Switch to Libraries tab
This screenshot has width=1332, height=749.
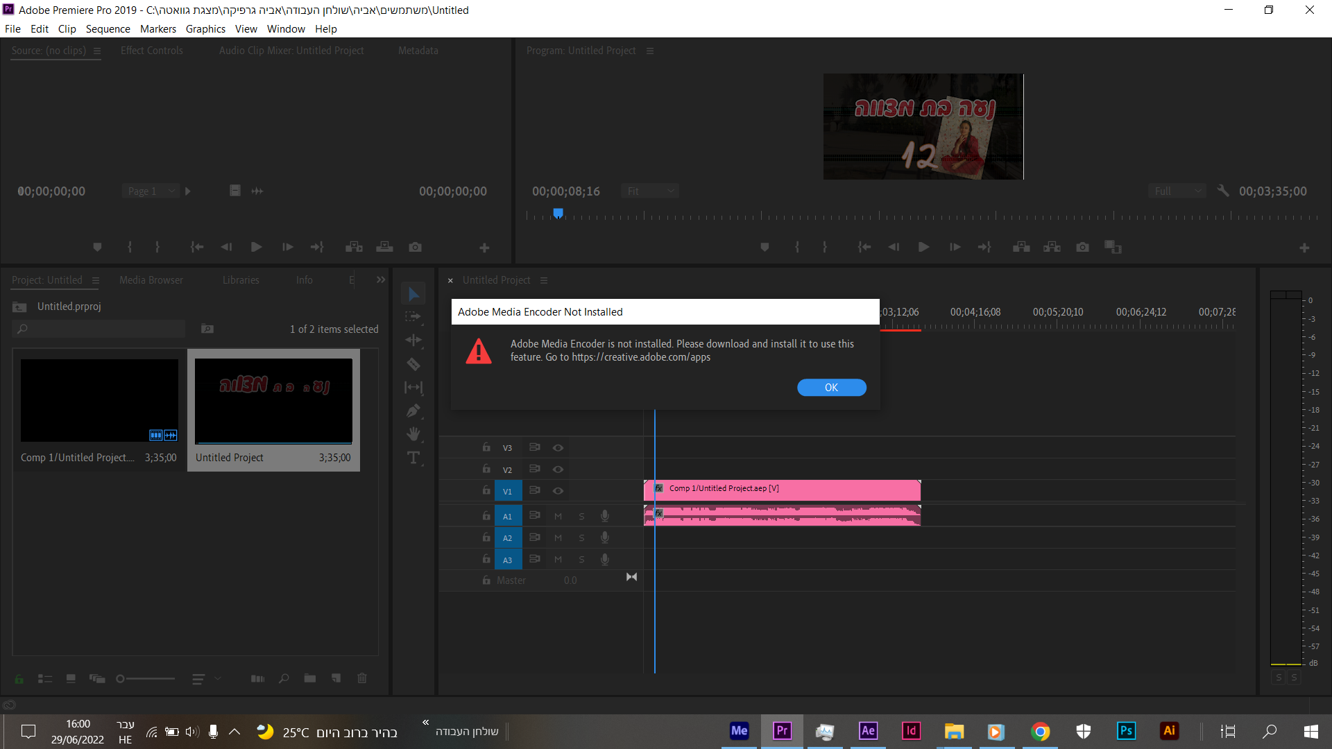click(x=241, y=280)
